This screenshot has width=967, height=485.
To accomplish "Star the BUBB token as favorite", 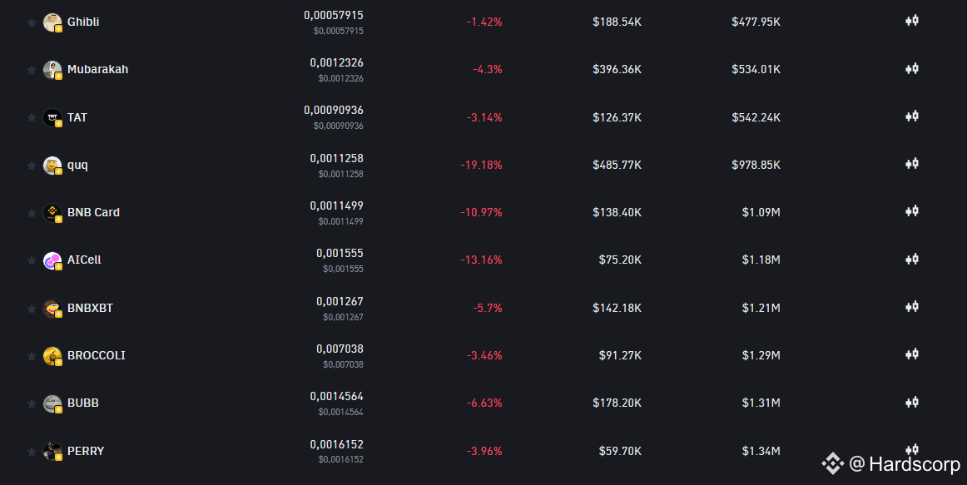I will tap(31, 402).
